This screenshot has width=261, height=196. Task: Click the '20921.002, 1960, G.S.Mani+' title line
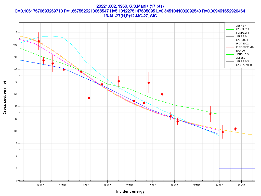130,6
